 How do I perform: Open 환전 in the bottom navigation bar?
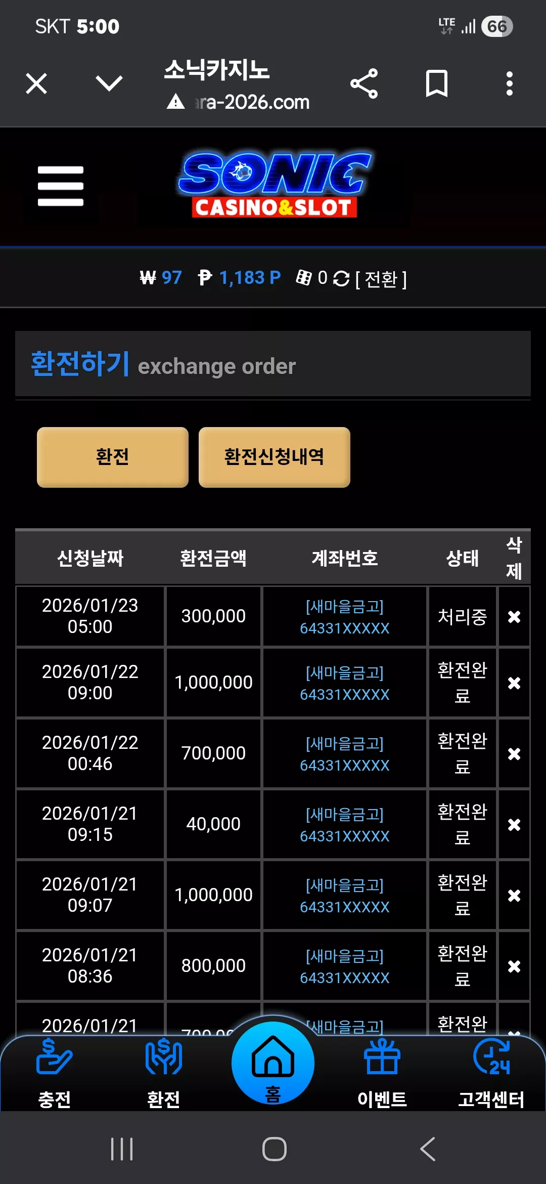tap(164, 1073)
